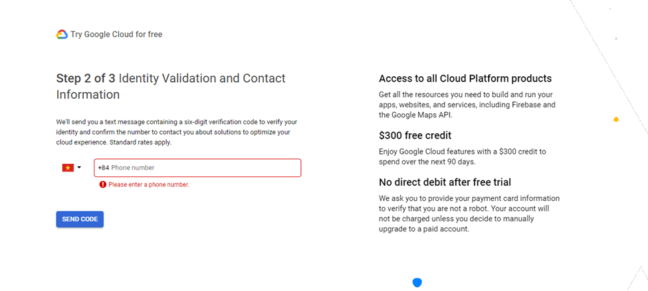Click the 'Step 2 of 3' heading
The width and height of the screenshot is (648, 291).
(x=86, y=78)
